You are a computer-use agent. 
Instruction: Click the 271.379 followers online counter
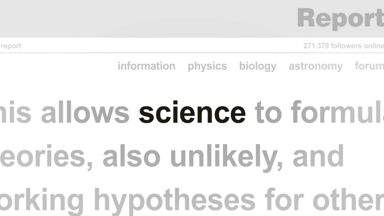click(343, 46)
